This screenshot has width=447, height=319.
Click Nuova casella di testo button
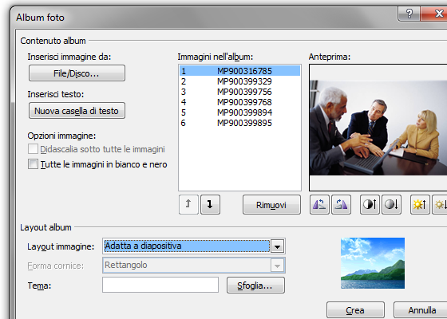[x=77, y=111]
